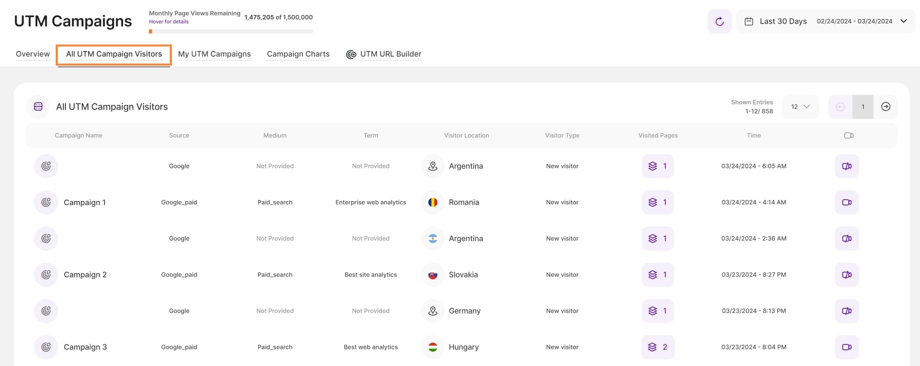Image resolution: width=920 pixels, height=366 pixels.
Task: Switch to Campaign Charts tab
Action: click(298, 54)
